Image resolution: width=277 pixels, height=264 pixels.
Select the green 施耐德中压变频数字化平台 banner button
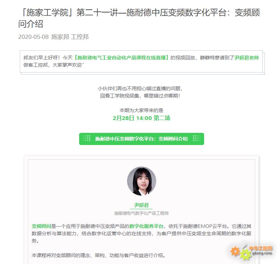(x=142, y=139)
